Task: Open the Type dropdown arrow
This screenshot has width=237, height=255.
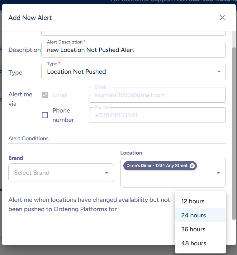Action: (x=219, y=72)
